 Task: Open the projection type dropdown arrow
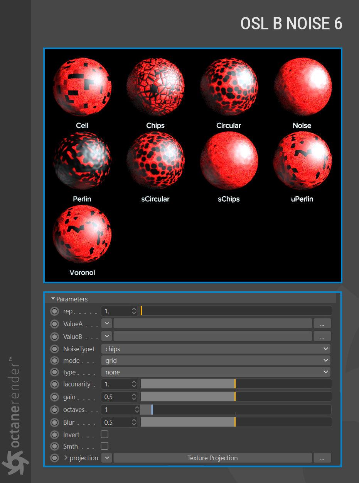pyautogui.click(x=107, y=458)
